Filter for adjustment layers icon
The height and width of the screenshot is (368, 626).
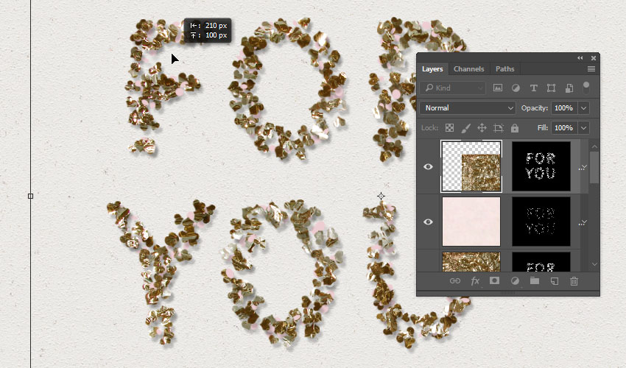click(x=516, y=88)
